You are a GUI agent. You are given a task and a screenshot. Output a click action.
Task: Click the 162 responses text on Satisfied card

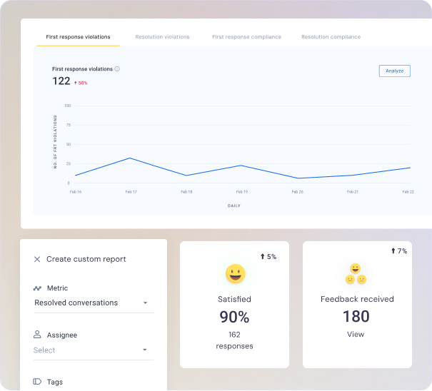234,340
